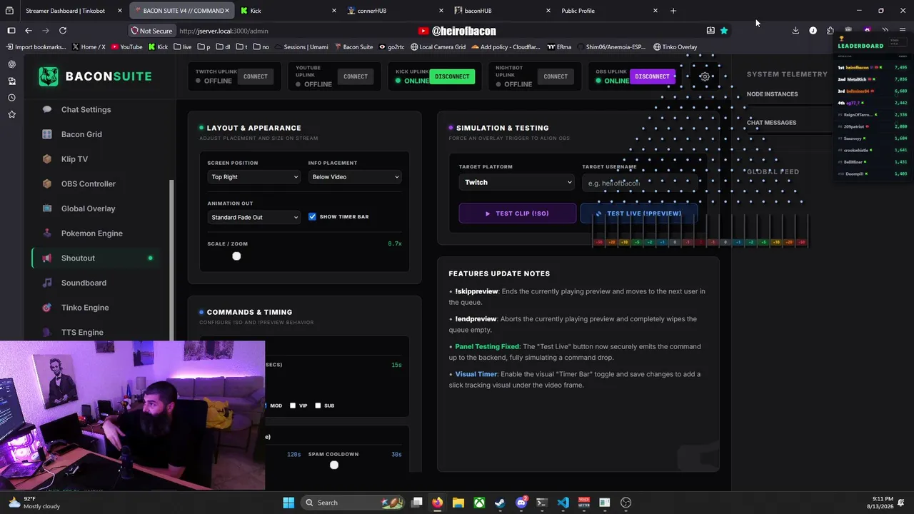This screenshot has height=514, width=914.
Task: Open File Explorer from the taskbar
Action: coord(458,503)
